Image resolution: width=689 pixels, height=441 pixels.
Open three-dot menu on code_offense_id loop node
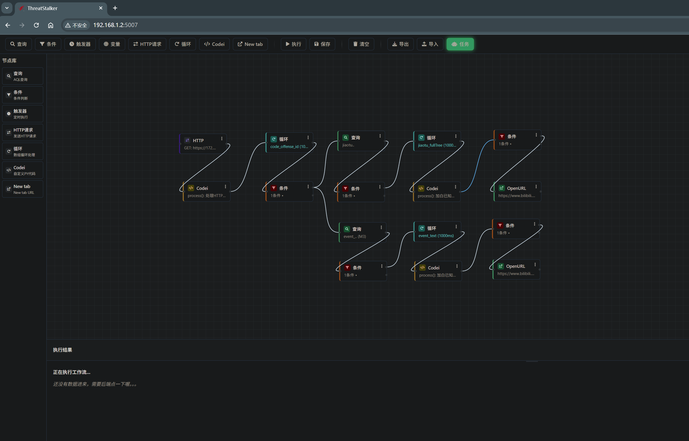pyautogui.click(x=308, y=137)
